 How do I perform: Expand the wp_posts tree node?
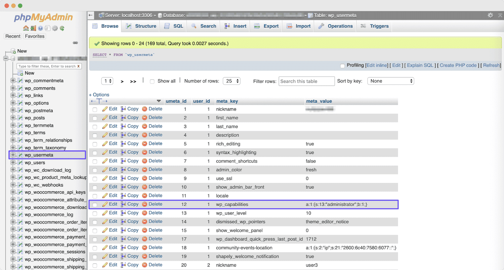click(13, 118)
